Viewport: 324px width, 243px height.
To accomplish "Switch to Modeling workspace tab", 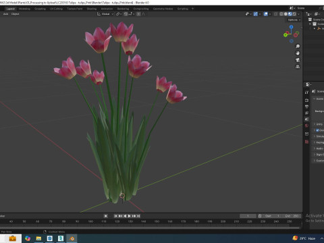I will pyautogui.click(x=24, y=9).
